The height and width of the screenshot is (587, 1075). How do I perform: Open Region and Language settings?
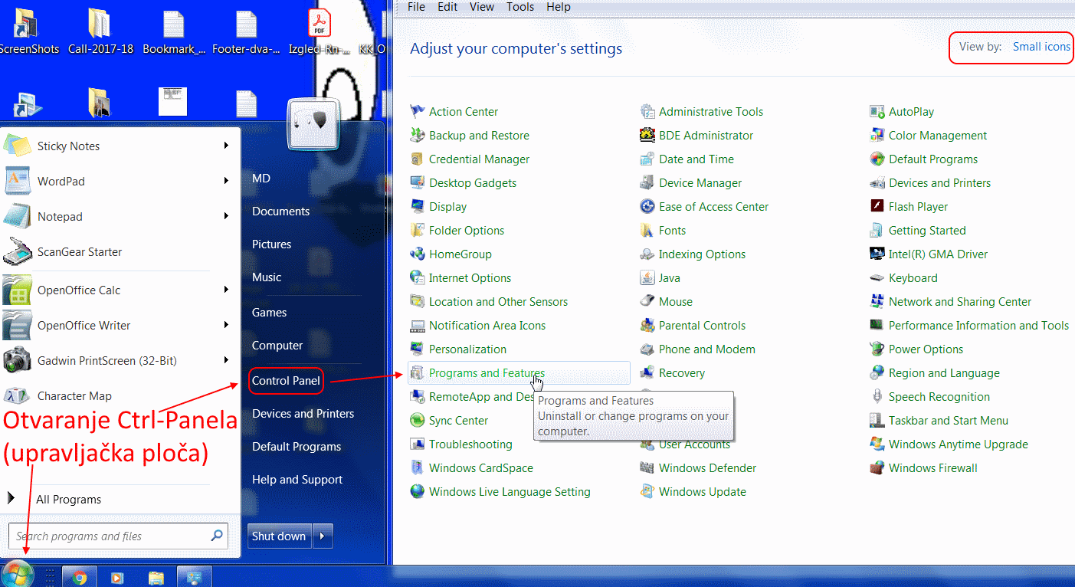point(944,372)
